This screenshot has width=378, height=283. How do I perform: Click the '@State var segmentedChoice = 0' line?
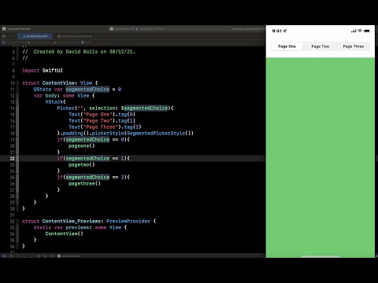(x=77, y=90)
